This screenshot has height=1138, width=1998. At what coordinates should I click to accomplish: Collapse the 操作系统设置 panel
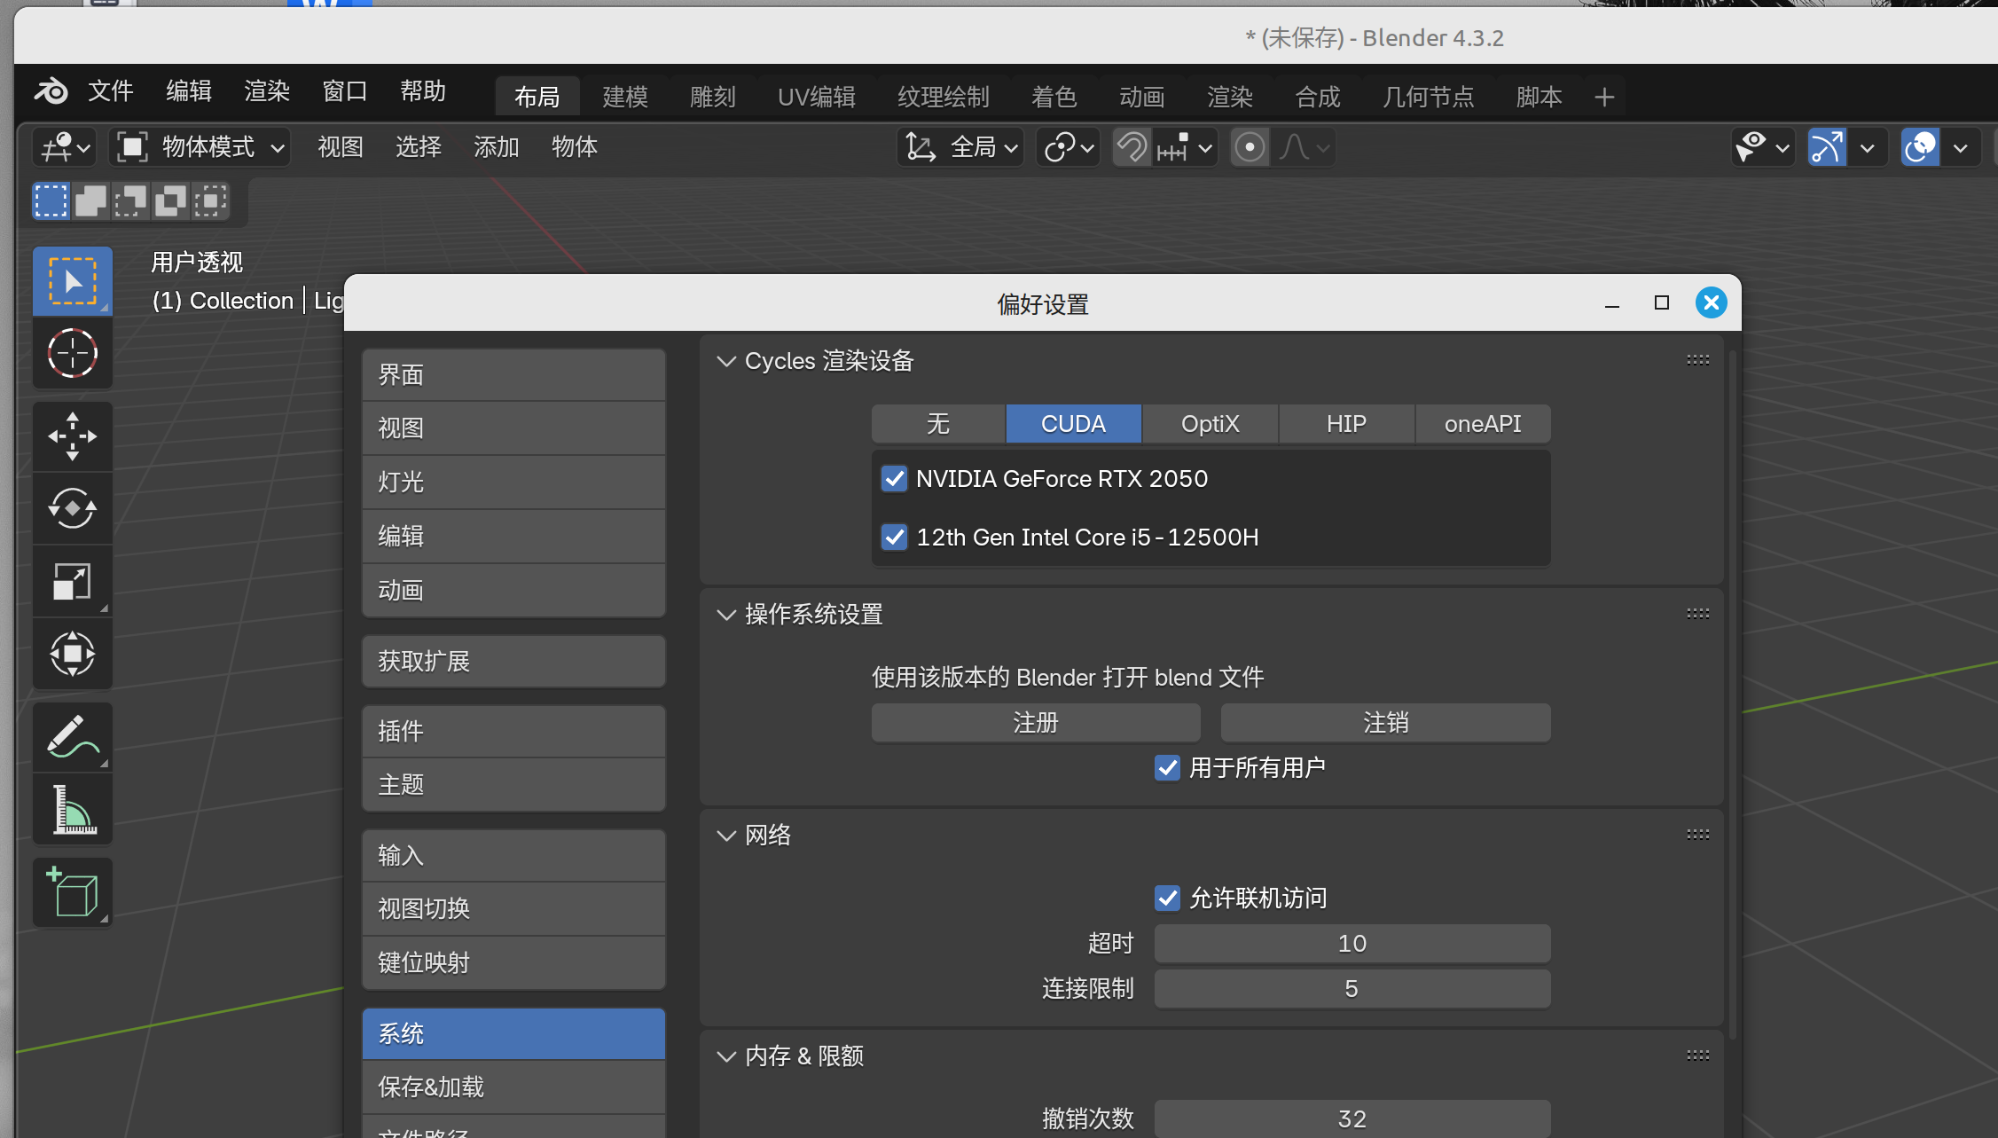726,615
